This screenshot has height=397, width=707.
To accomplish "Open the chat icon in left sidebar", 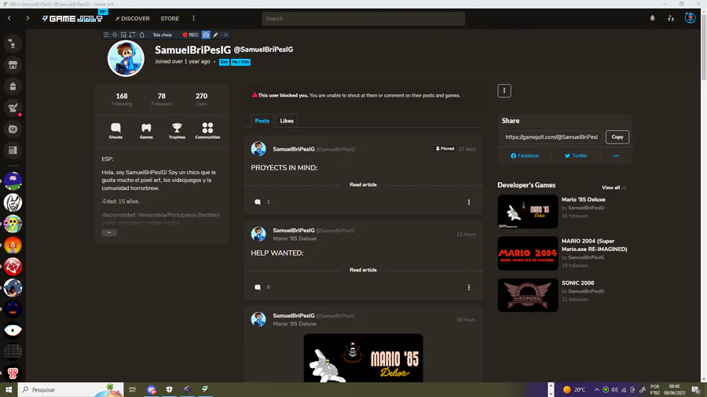I will (13, 129).
